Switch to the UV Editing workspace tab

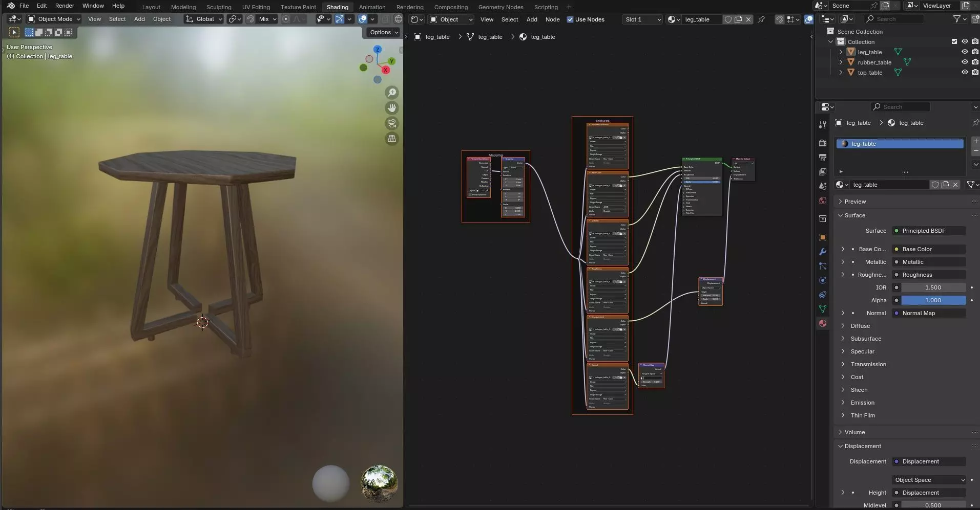pos(256,7)
